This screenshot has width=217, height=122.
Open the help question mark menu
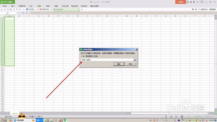pos(198,2)
